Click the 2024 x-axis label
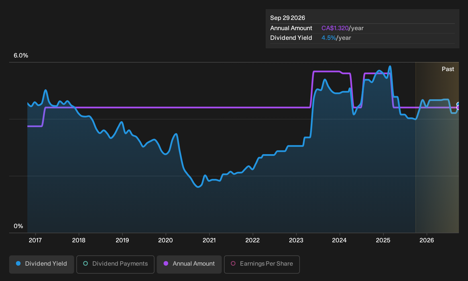This screenshot has width=468, height=281. coord(339,240)
